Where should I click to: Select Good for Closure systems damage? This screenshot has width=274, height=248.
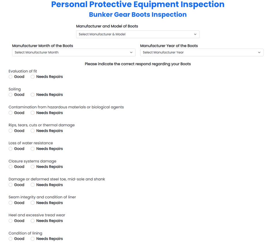point(10,166)
